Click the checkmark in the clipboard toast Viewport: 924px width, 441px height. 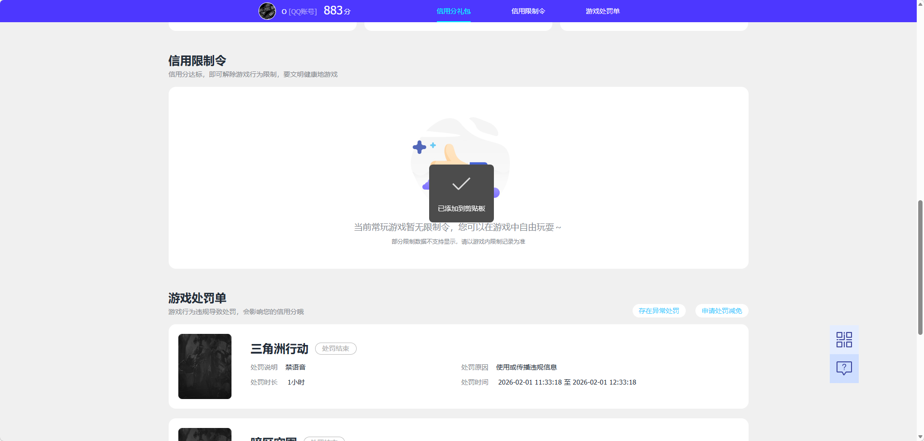[x=462, y=184]
